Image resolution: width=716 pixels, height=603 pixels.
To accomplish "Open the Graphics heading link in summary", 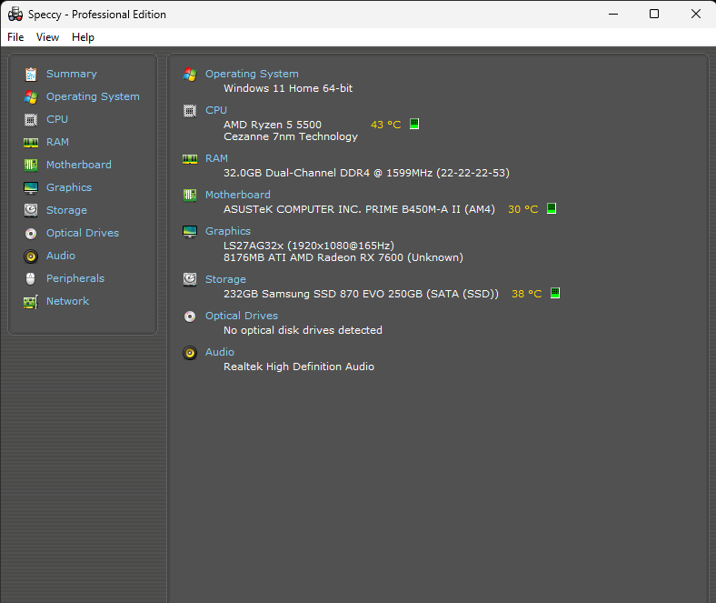I will coord(228,231).
